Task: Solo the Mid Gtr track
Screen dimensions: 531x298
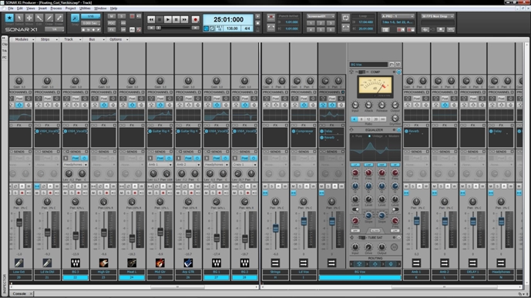Action: 156,193
